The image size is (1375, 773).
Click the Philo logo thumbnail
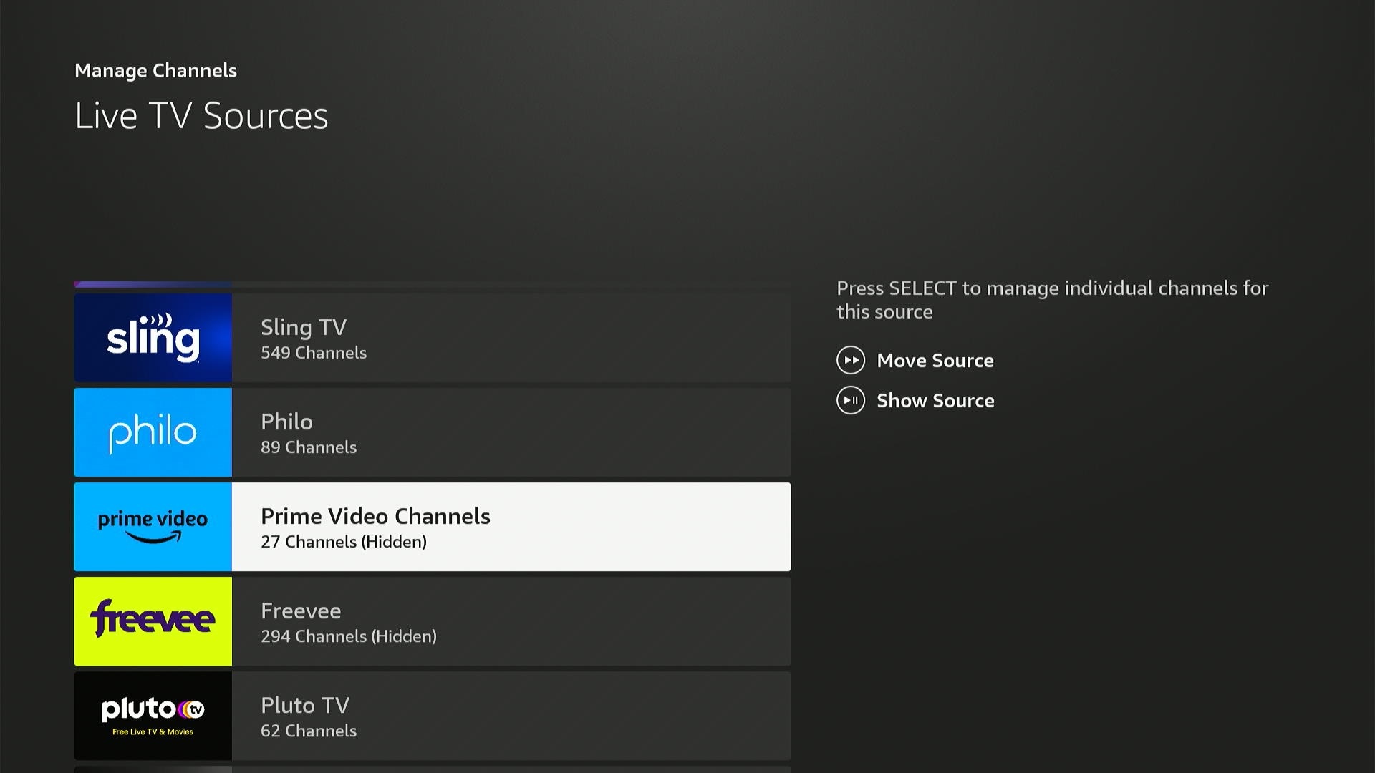(x=153, y=432)
